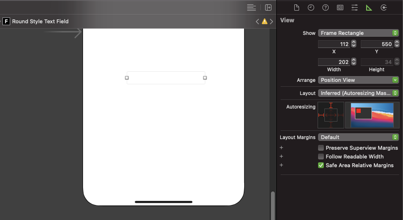Click the Width field showing 202
This screenshot has width=403, height=220.
[x=334, y=62]
